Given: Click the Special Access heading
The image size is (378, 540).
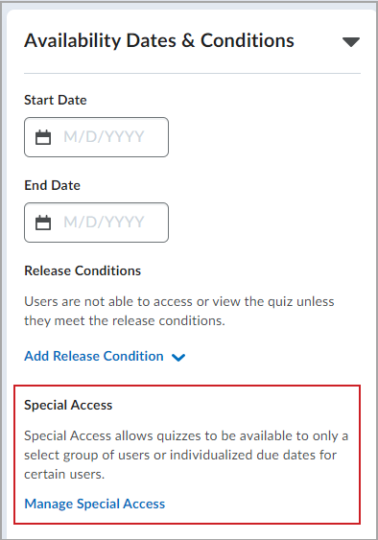Looking at the screenshot, I should pyautogui.click(x=68, y=405).
